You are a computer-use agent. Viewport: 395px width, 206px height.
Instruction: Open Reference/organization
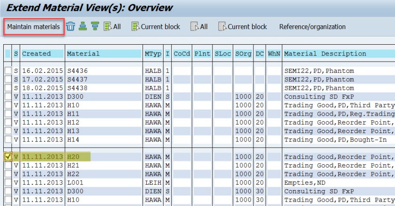pyautogui.click(x=312, y=27)
